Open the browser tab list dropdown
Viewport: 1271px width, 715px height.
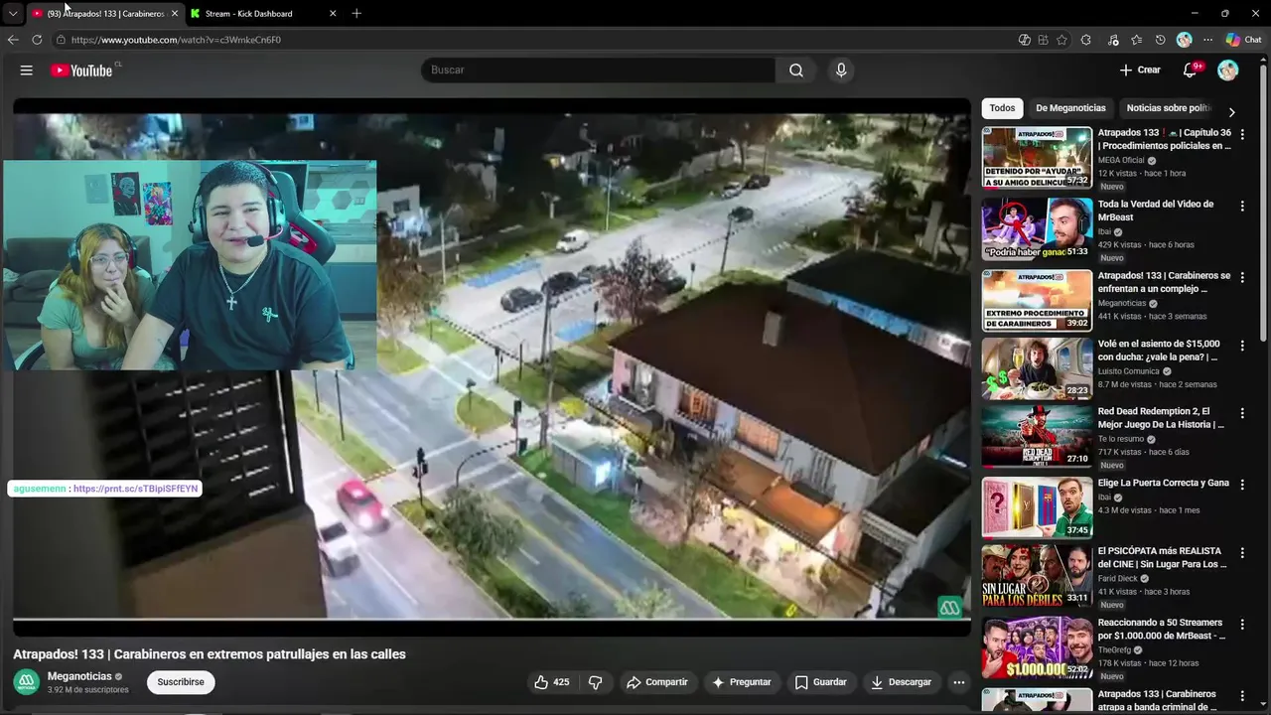coord(13,13)
